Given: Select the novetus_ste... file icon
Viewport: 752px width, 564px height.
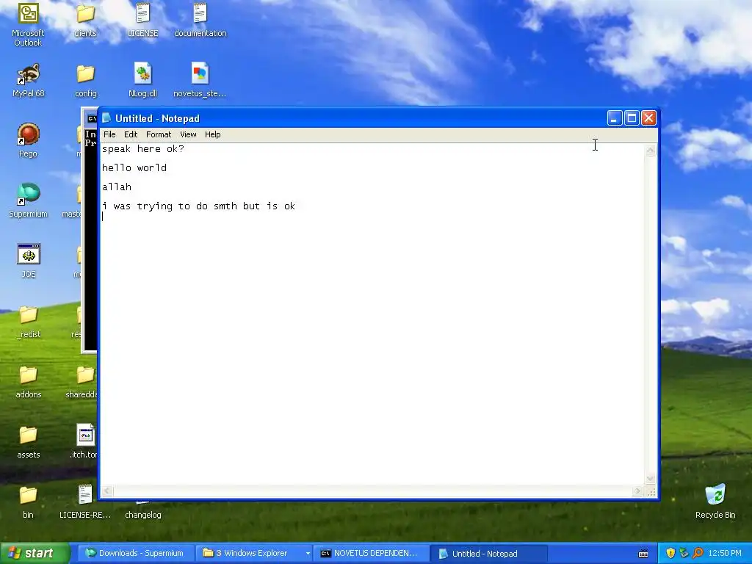Looking at the screenshot, I should (x=200, y=80).
